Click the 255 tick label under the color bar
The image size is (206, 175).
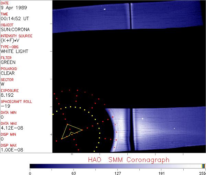[202, 172]
